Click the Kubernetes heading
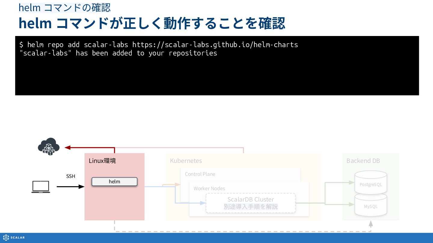Image resolution: width=433 pixels, height=243 pixels. coord(186,161)
